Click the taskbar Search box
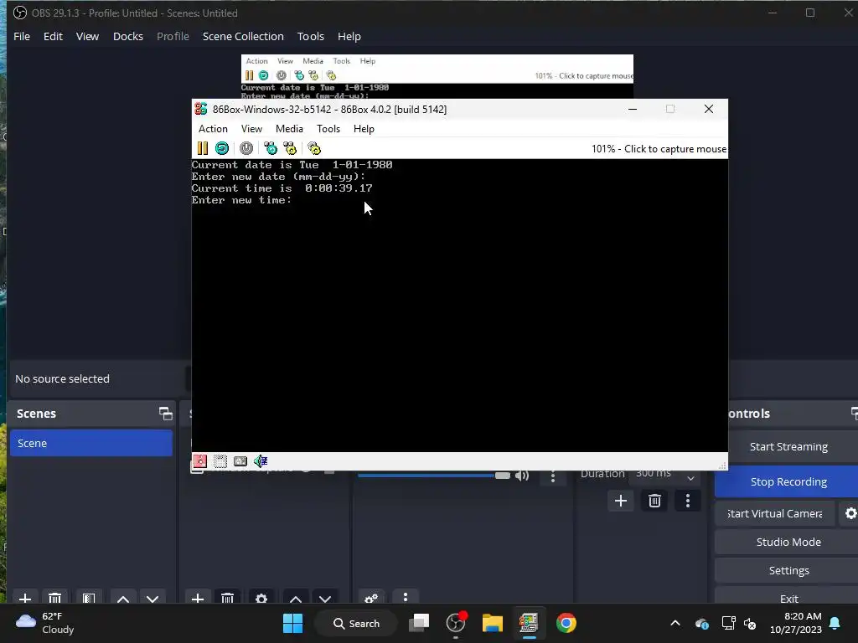The height and width of the screenshot is (643, 858). click(x=355, y=623)
